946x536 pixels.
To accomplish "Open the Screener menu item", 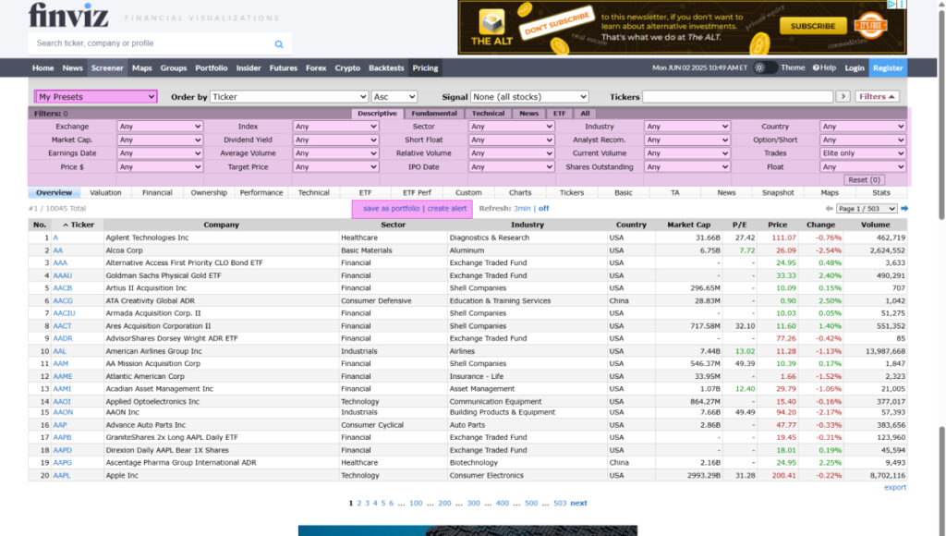I will [x=107, y=67].
